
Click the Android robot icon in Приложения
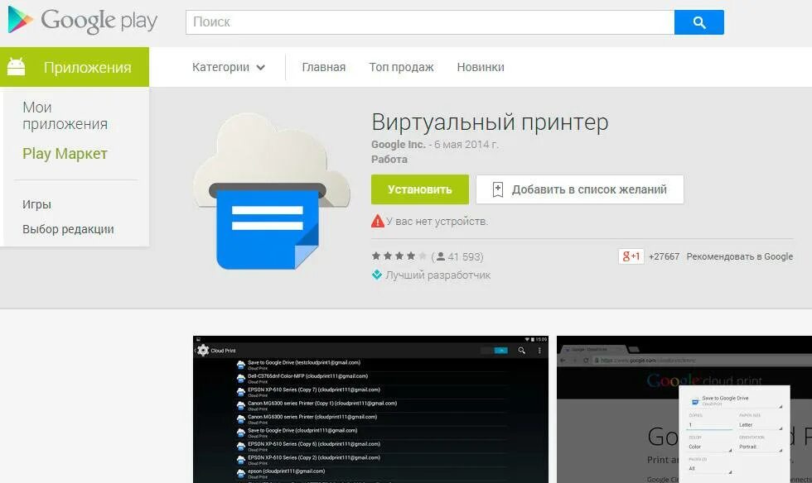(x=16, y=67)
